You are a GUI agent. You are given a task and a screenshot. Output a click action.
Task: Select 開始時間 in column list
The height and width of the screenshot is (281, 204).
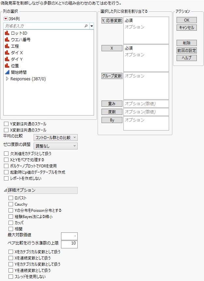[x=19, y=72]
